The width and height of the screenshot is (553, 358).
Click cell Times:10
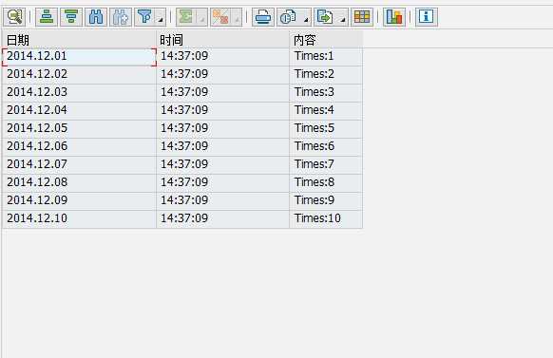click(x=326, y=218)
